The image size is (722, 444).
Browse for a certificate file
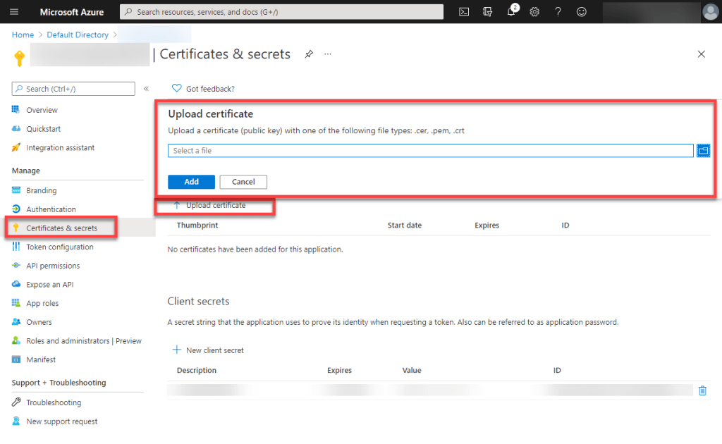click(703, 150)
